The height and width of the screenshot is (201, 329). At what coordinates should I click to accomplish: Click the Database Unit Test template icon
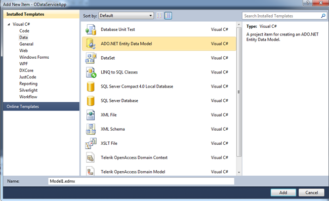[x=91, y=29]
